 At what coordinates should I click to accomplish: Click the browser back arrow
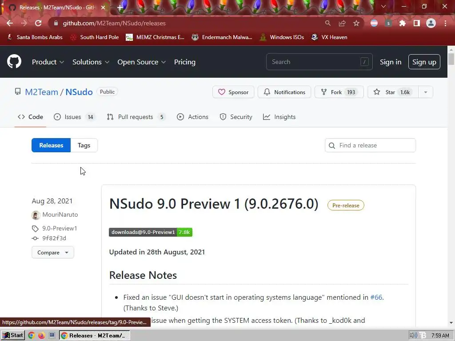pyautogui.click(x=10, y=23)
